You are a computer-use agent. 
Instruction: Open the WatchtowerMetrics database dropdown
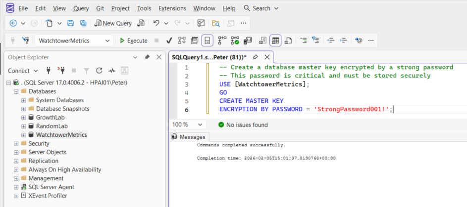107,41
